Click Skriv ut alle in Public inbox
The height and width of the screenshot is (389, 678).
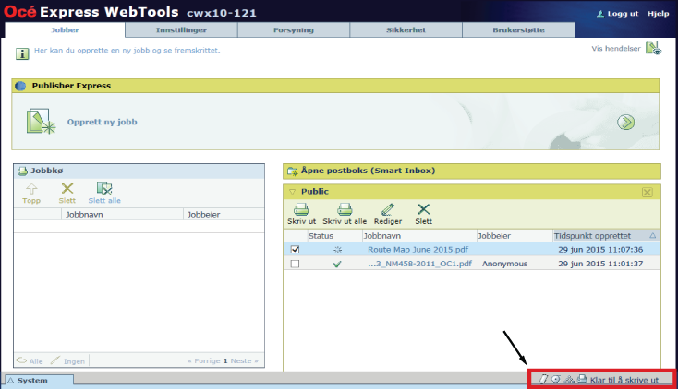tap(345, 214)
